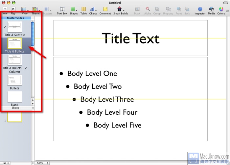The width and height of the screenshot is (230, 165).
Task: Select Title & Subtitle master slide
Action: [x=14, y=29]
